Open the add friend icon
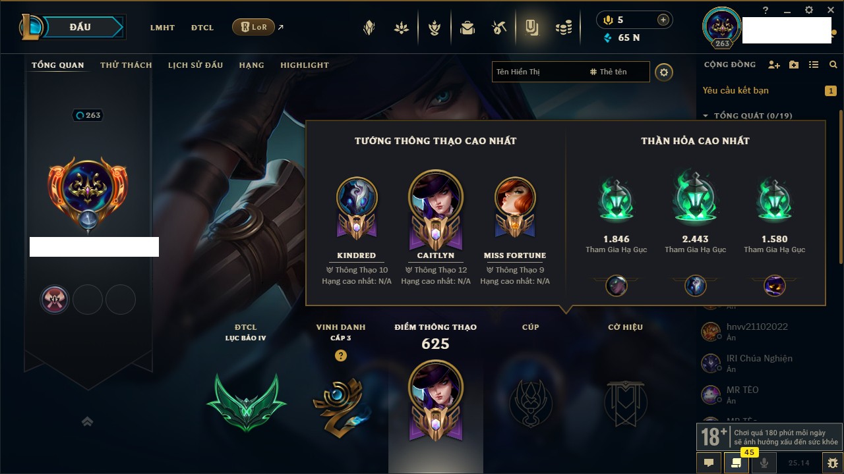Screen dimensions: 844x474 pyautogui.click(x=774, y=65)
